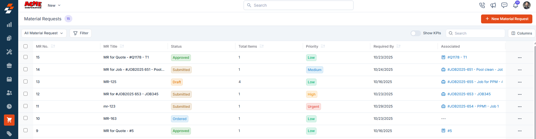Open row actions menu for MR-125

[x=520, y=82]
